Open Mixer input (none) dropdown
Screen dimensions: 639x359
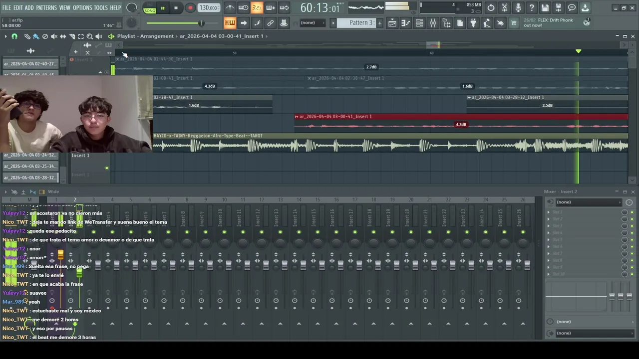(589, 202)
